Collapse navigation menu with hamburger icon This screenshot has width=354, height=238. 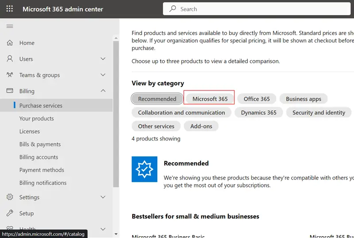tap(9, 27)
